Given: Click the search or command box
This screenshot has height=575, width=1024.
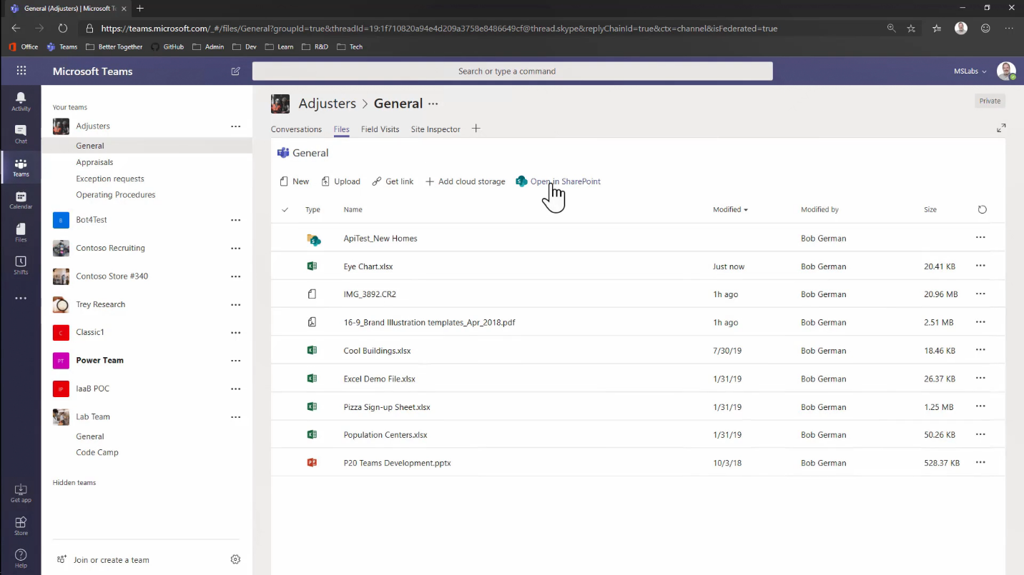Looking at the screenshot, I should (x=512, y=71).
